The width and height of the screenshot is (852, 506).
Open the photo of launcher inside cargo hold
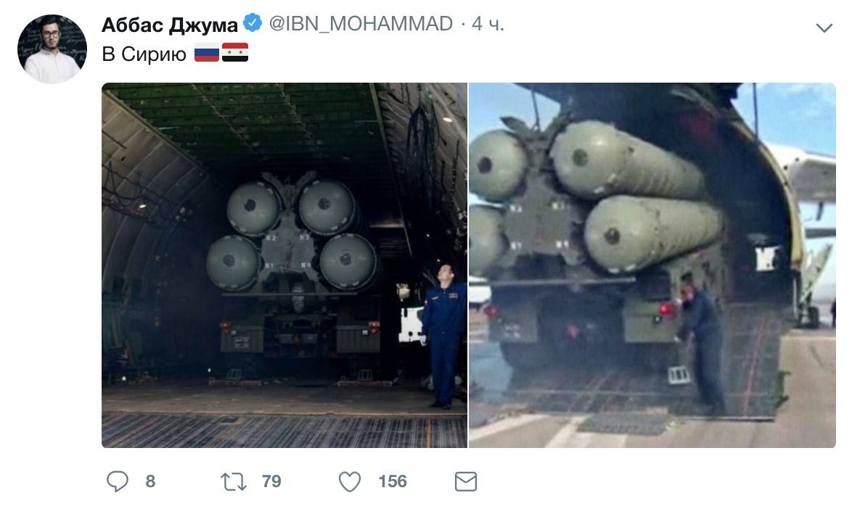[x=284, y=265]
